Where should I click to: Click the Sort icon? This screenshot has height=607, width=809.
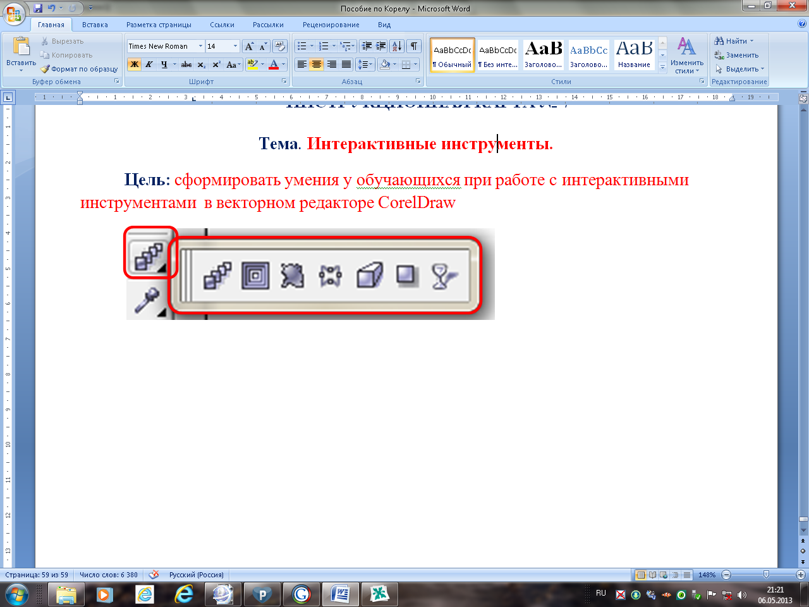[x=397, y=46]
